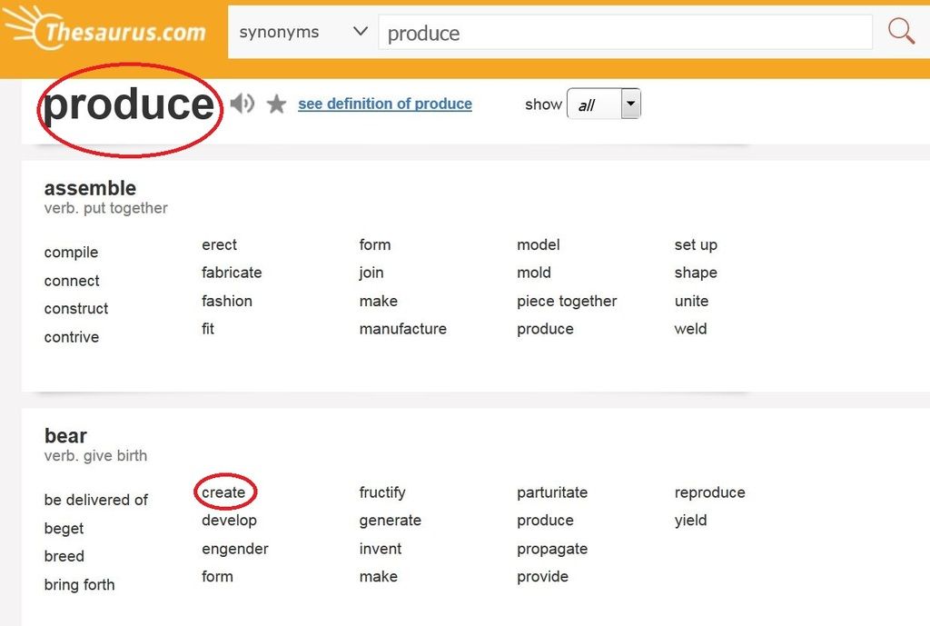
Task: Click the synonym contrive
Action: pos(72,337)
